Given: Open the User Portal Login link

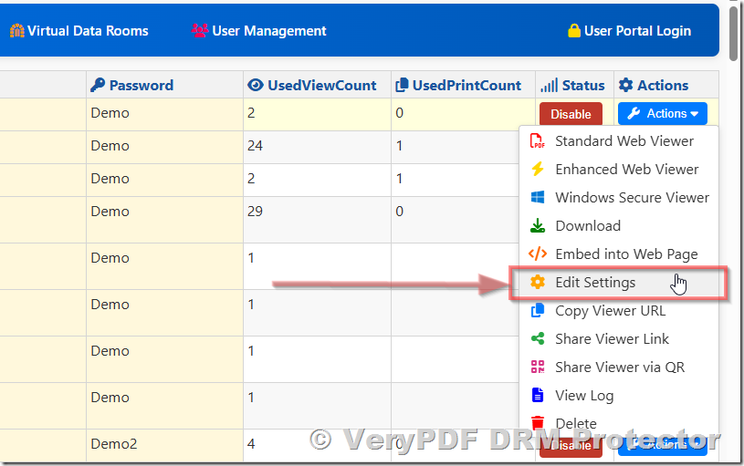Looking at the screenshot, I should 629,31.
